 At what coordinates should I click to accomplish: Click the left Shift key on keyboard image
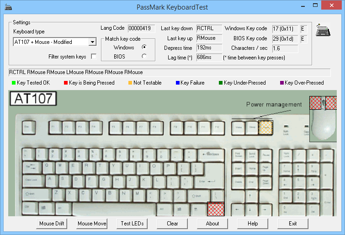click(x=36, y=194)
